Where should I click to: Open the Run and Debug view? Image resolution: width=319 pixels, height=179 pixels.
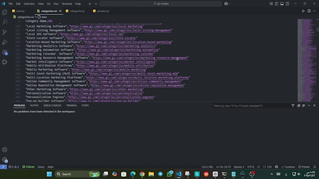(x=5, y=42)
